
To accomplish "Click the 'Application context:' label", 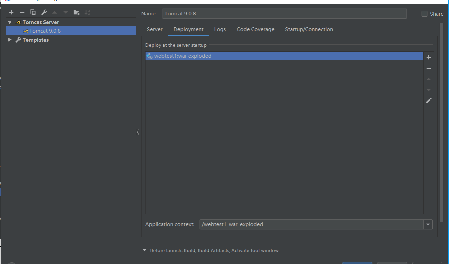I will (x=170, y=224).
